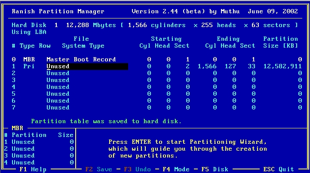Click the Ending column group header
Image resolution: width=310 pixels, height=173 pixels.
(x=228, y=39)
